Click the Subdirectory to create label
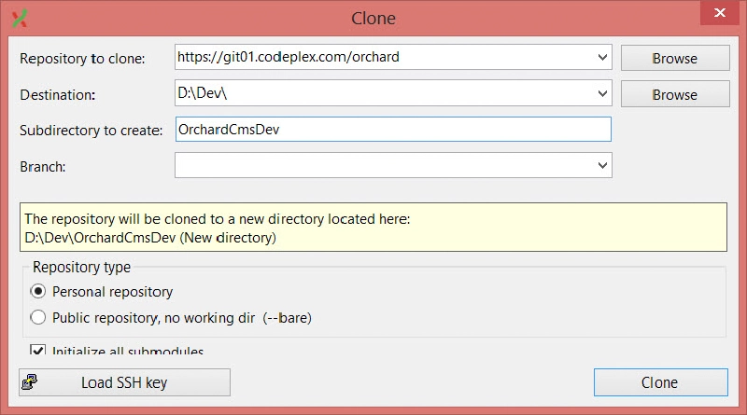 click(x=91, y=131)
